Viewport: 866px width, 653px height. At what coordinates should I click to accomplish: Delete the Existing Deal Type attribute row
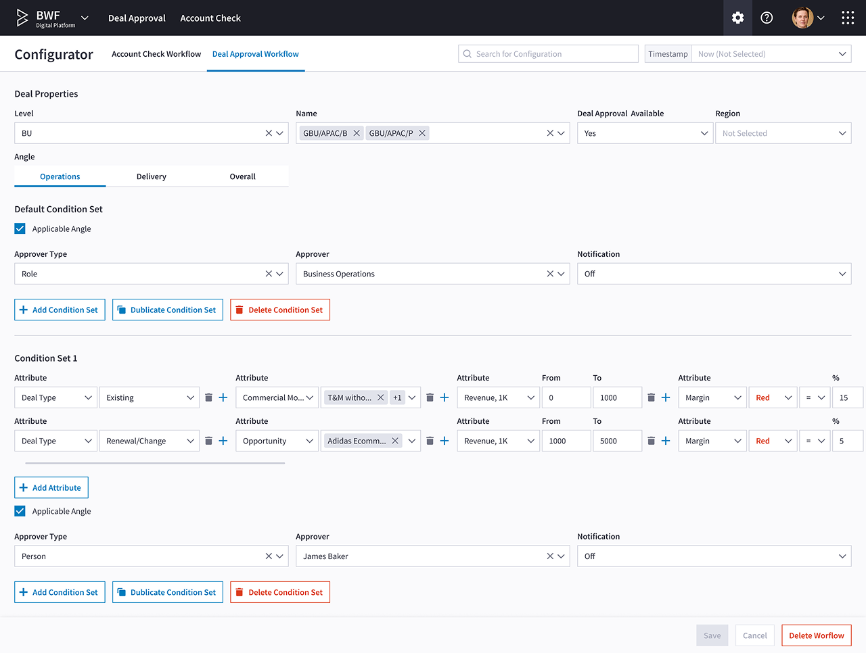[x=208, y=397]
